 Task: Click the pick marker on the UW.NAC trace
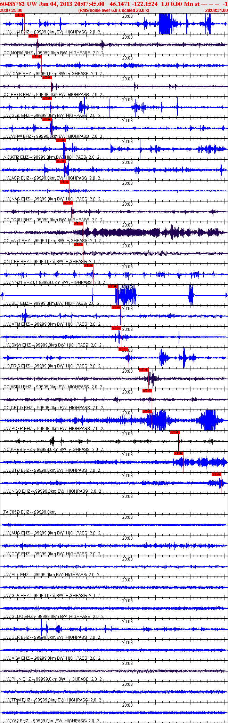tap(64, 182)
